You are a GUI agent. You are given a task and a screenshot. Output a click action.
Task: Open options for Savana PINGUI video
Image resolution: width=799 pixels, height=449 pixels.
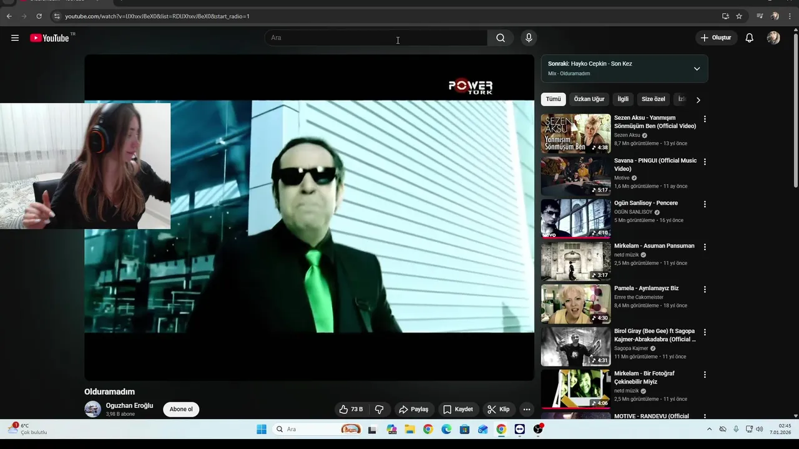click(x=705, y=162)
